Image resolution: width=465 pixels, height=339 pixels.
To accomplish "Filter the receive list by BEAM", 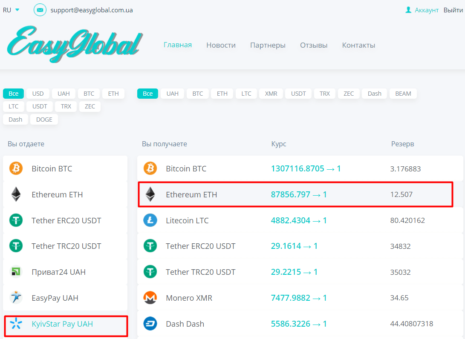I will coord(403,94).
